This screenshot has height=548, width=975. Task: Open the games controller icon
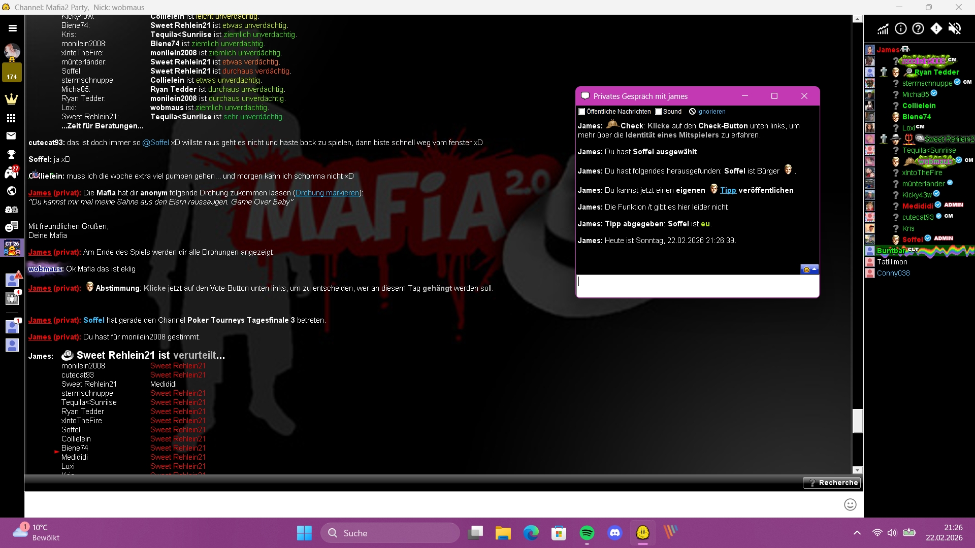pos(11,173)
